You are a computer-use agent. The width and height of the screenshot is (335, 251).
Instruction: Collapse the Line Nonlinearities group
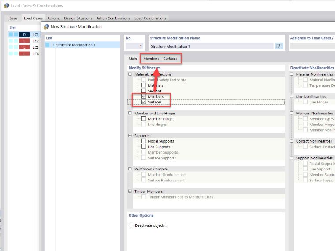click(292, 96)
